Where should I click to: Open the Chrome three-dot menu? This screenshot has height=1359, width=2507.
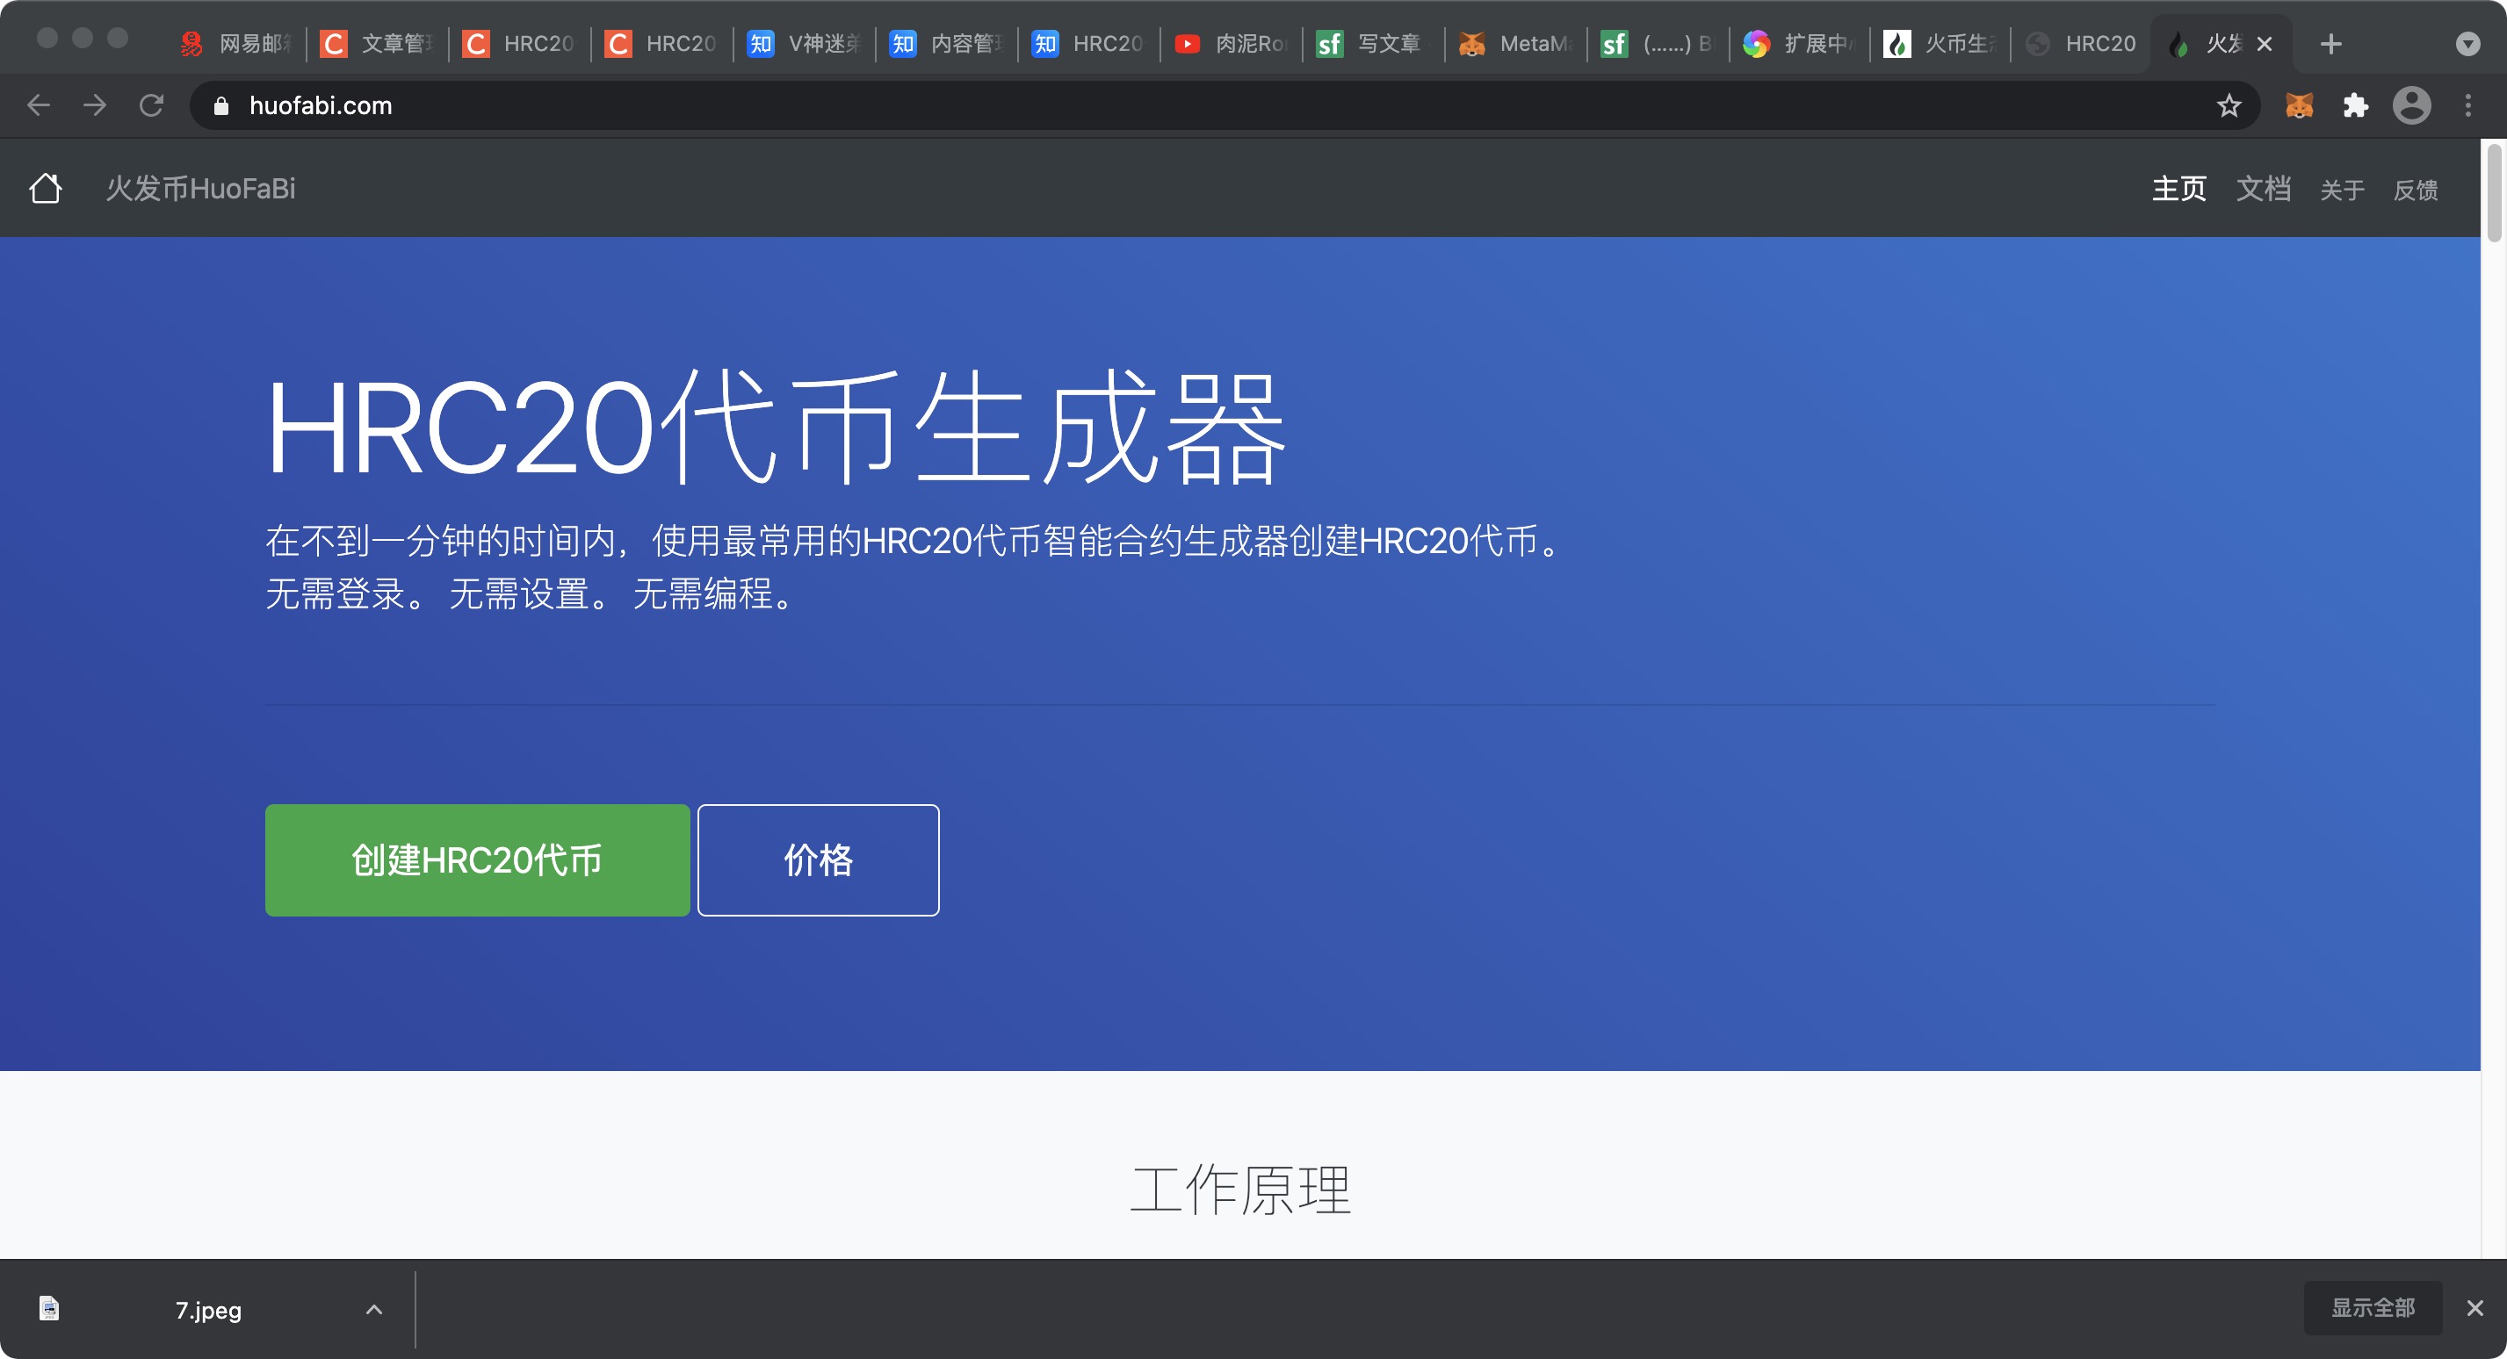(x=2468, y=105)
